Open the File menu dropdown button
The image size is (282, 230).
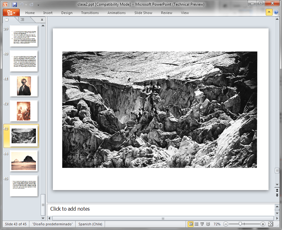coord(11,12)
